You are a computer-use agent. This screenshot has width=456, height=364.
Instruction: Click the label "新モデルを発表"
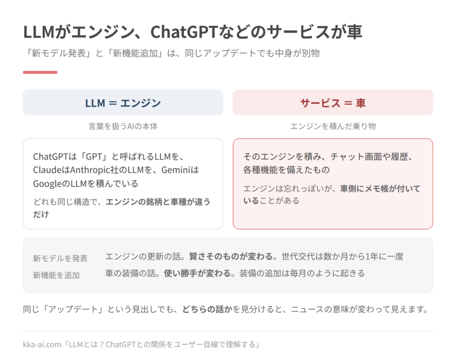[60, 258]
